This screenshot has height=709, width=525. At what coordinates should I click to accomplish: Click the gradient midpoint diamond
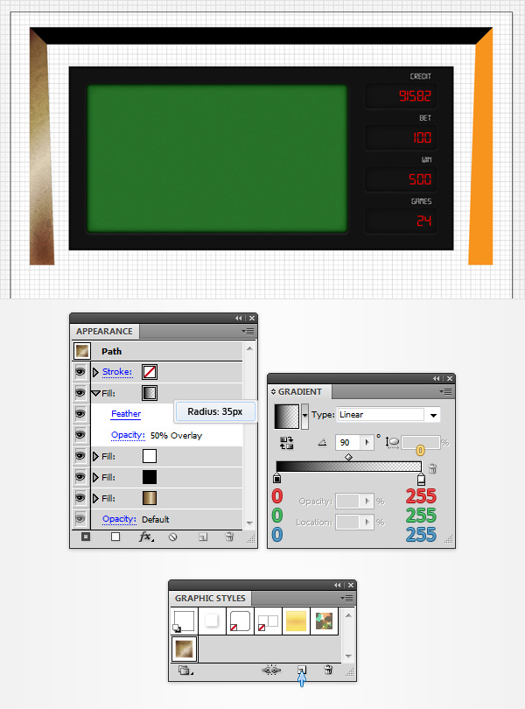pyautogui.click(x=348, y=458)
